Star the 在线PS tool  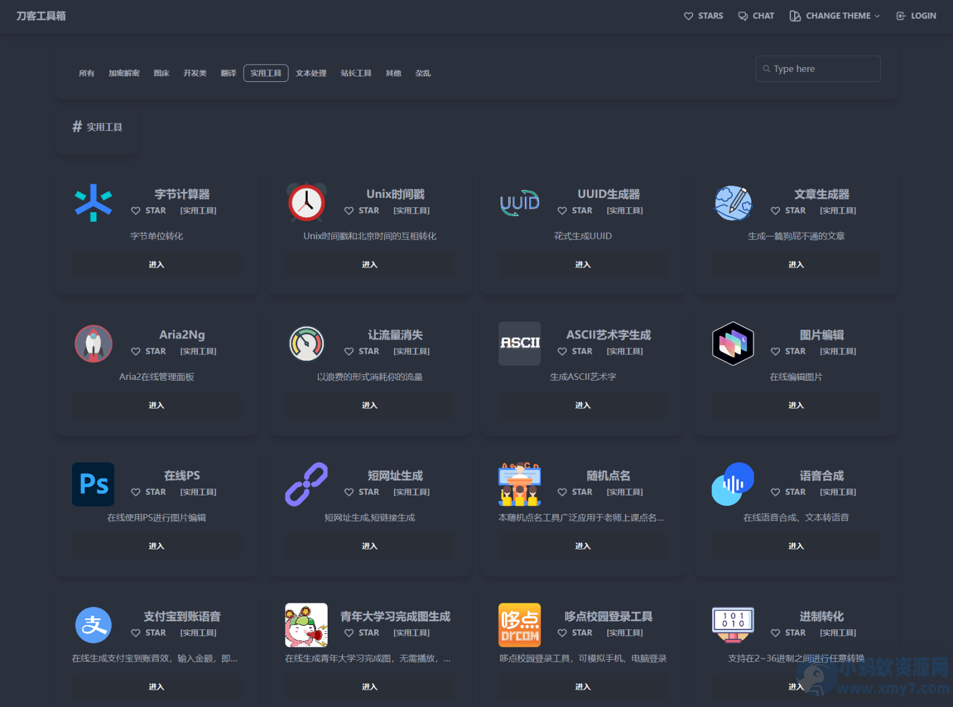click(x=148, y=492)
